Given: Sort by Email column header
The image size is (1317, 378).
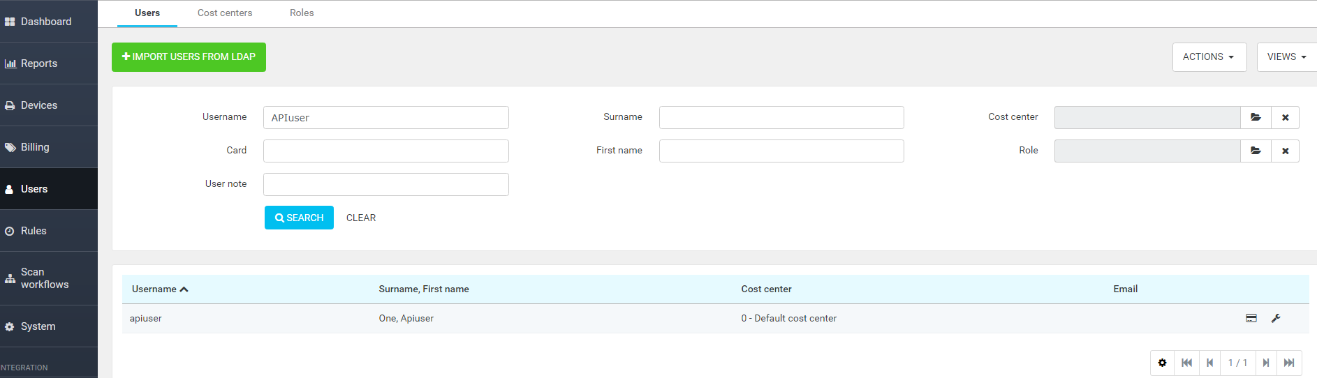Looking at the screenshot, I should (1125, 289).
